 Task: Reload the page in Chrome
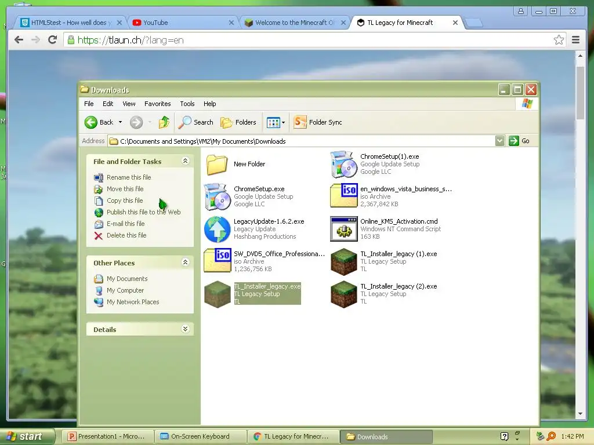(52, 40)
